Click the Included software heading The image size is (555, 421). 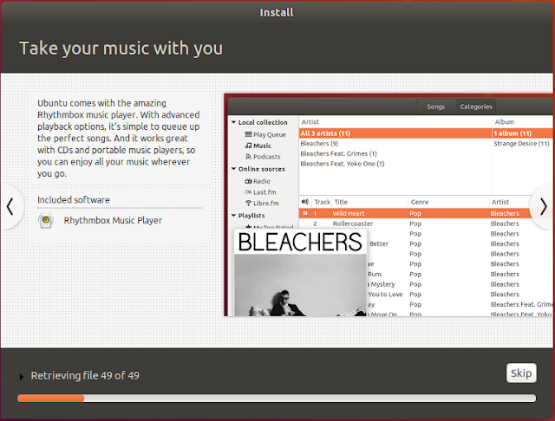pyautogui.click(x=74, y=200)
